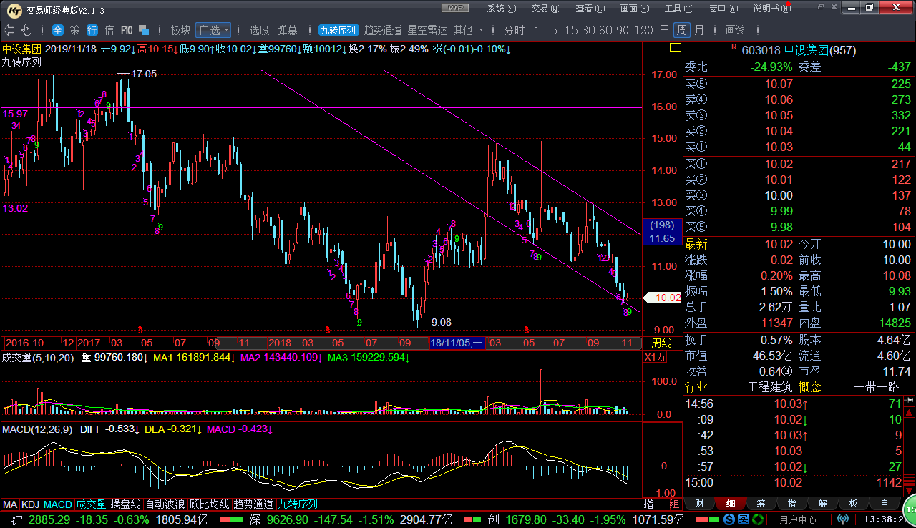This screenshot has height=528, width=916.
Task: Open the 自选 dropdown list
Action: (214, 30)
